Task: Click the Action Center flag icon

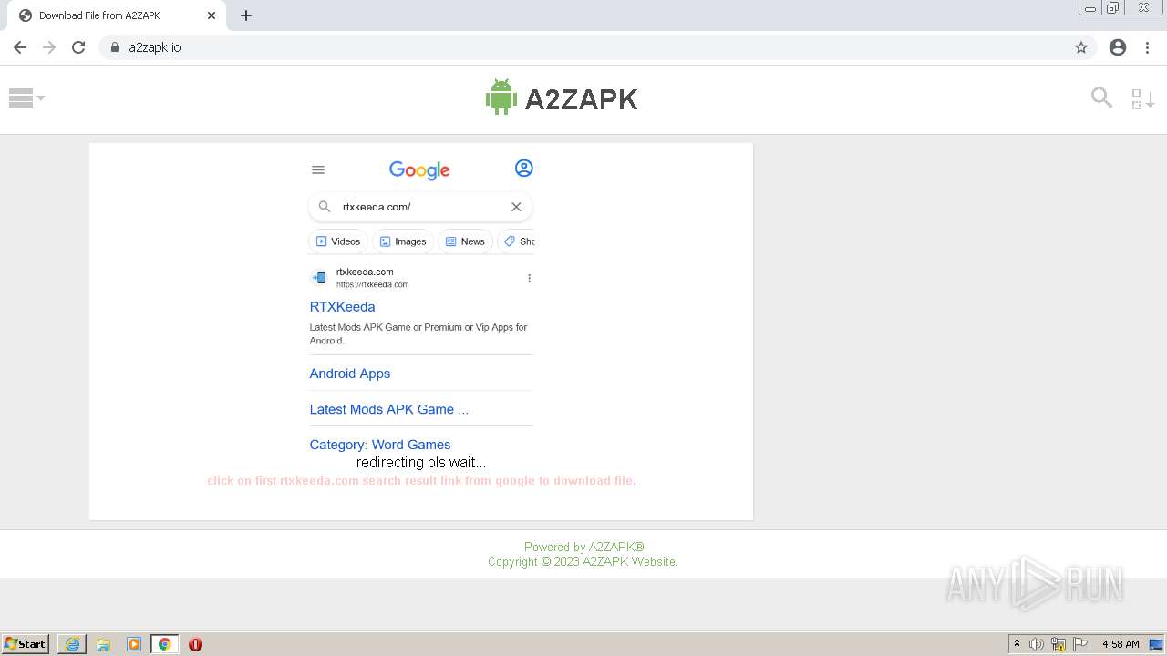Action: click(1080, 644)
